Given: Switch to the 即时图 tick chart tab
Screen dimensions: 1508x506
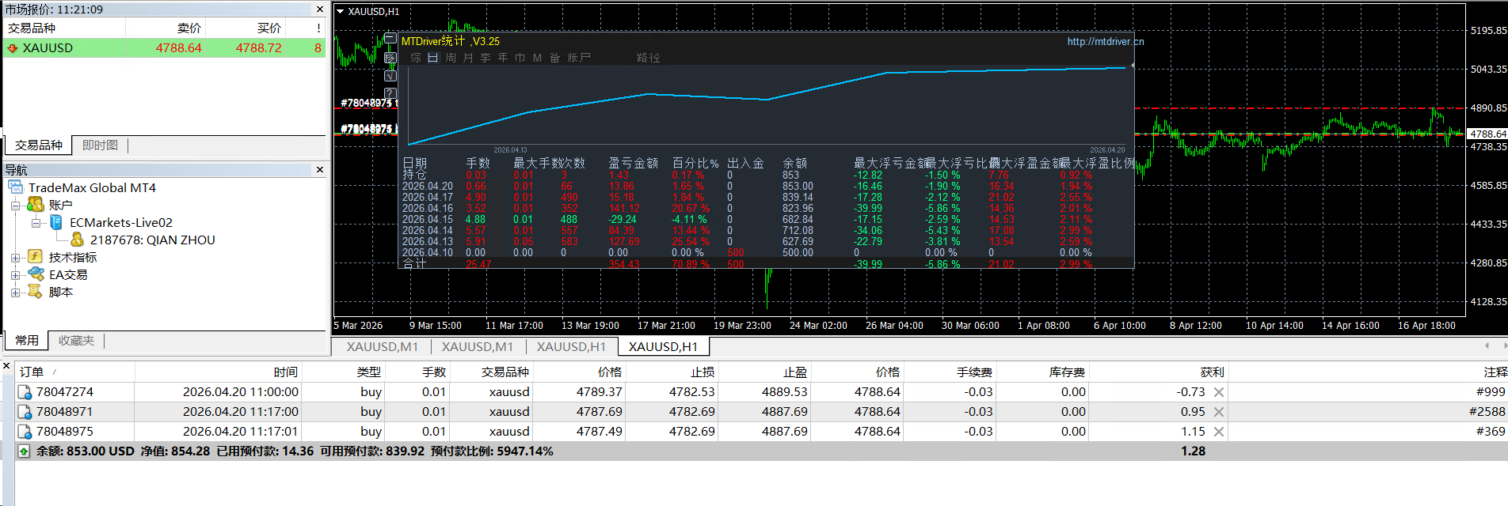Looking at the screenshot, I should tap(100, 145).
